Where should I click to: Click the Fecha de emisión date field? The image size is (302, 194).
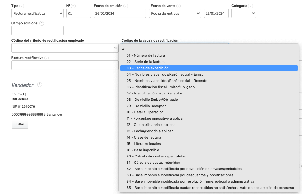pos(120,14)
